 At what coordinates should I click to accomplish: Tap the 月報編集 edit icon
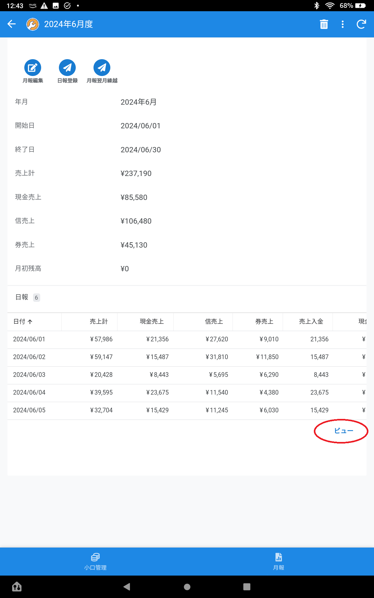[33, 68]
